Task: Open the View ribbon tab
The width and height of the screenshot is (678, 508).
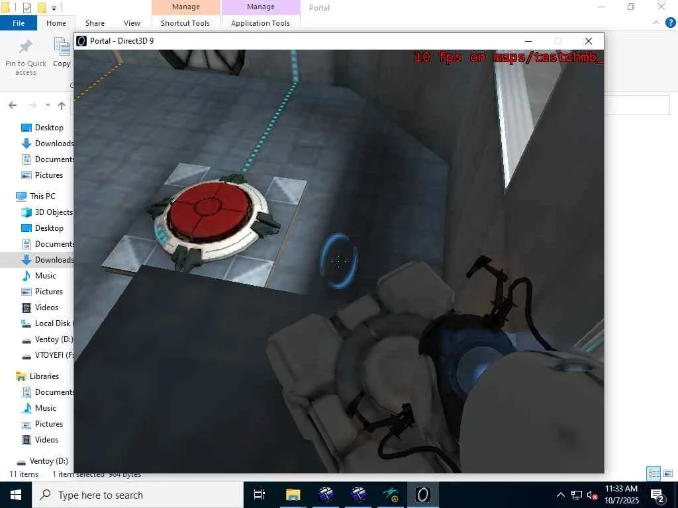Action: click(x=132, y=23)
